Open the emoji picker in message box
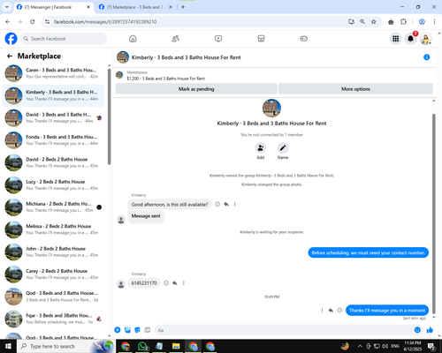 click(417, 330)
